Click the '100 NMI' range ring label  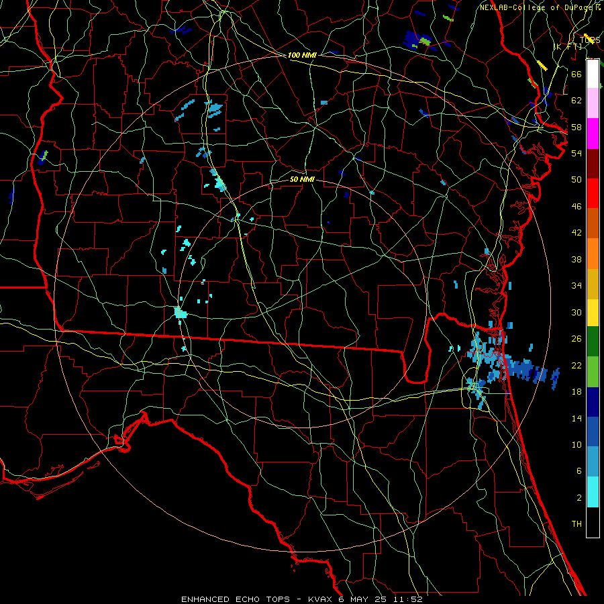pos(302,55)
